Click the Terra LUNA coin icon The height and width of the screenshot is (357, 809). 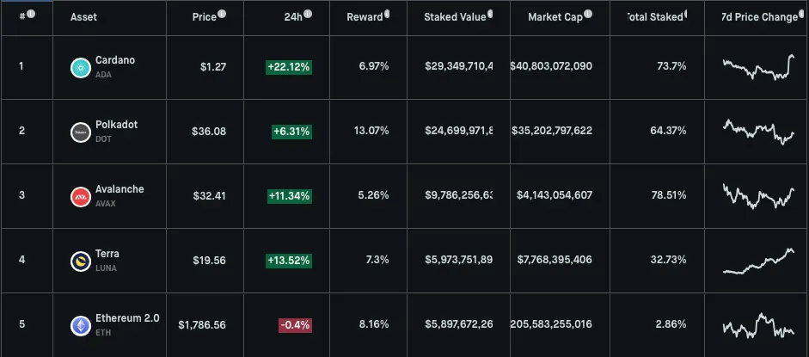coord(81,261)
